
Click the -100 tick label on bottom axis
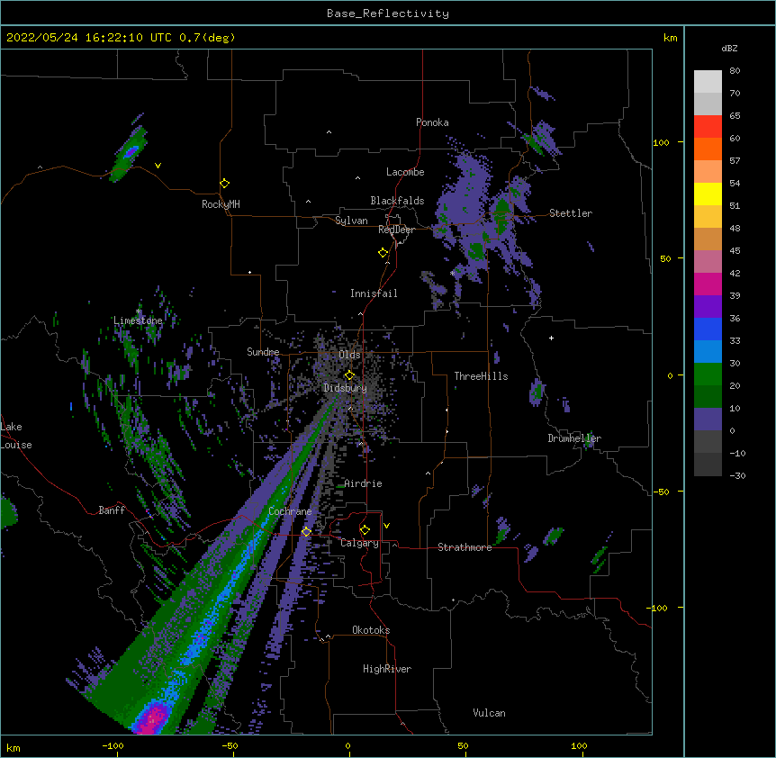click(113, 745)
